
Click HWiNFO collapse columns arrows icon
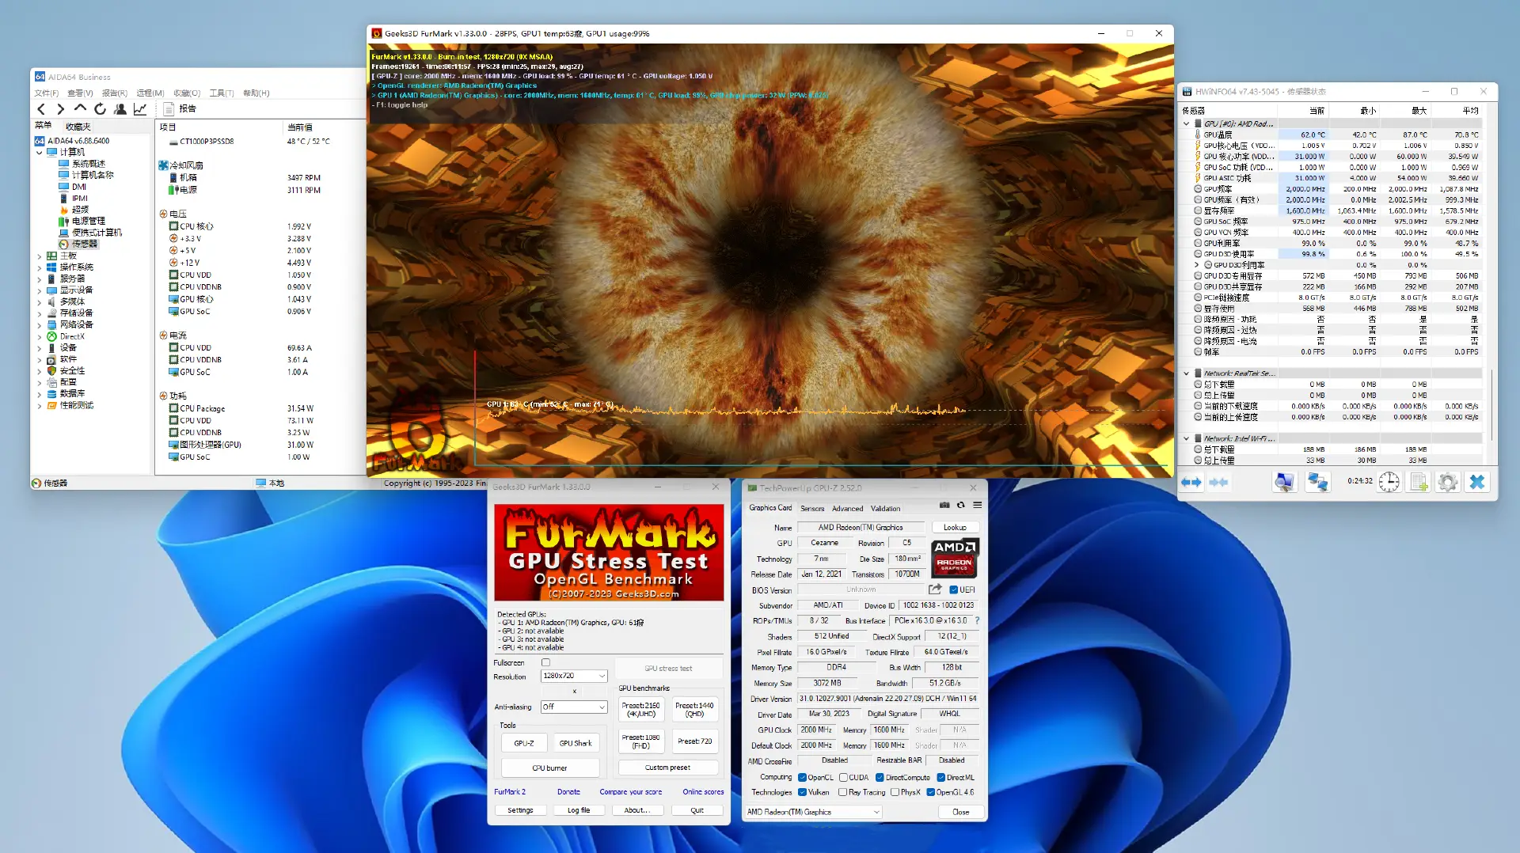tap(1219, 482)
